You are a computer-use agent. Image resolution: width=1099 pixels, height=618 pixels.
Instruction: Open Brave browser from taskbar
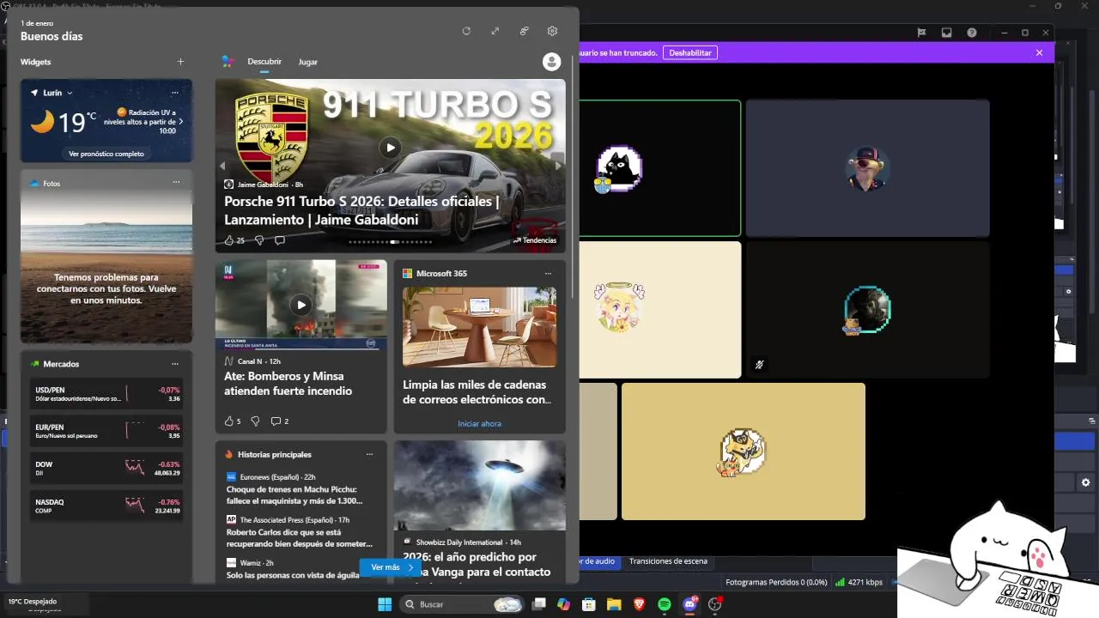click(x=639, y=604)
